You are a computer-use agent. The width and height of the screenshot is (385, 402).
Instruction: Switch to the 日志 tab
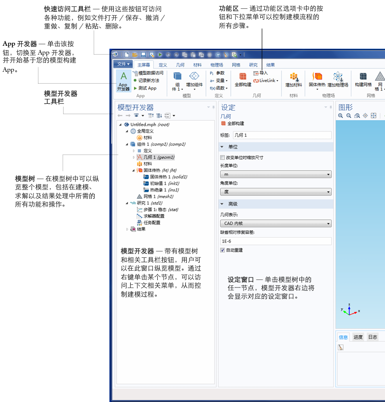point(373,337)
